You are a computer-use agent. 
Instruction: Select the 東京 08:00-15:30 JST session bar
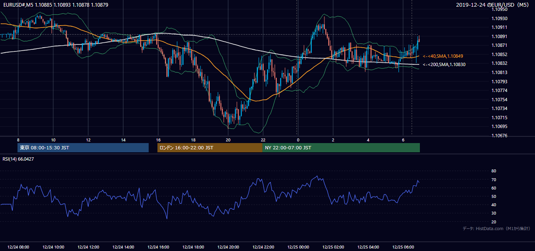83,148
